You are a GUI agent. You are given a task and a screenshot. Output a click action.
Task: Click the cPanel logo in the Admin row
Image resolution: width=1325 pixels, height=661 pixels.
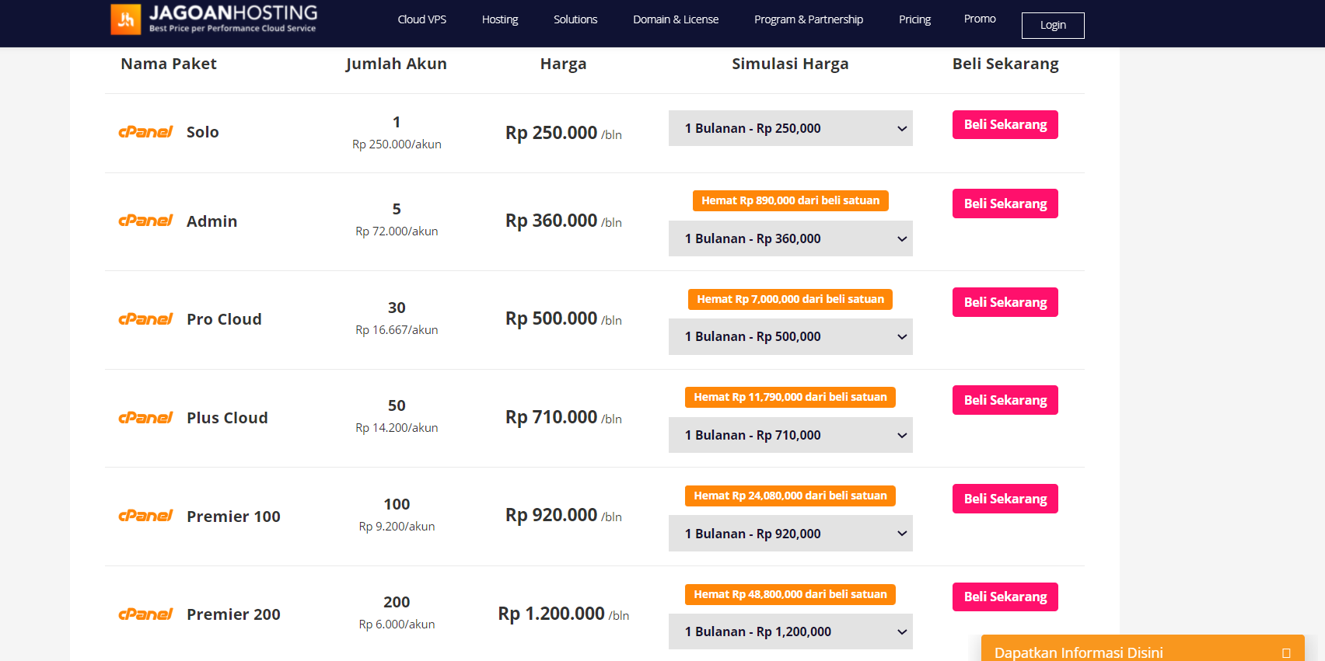click(x=145, y=221)
